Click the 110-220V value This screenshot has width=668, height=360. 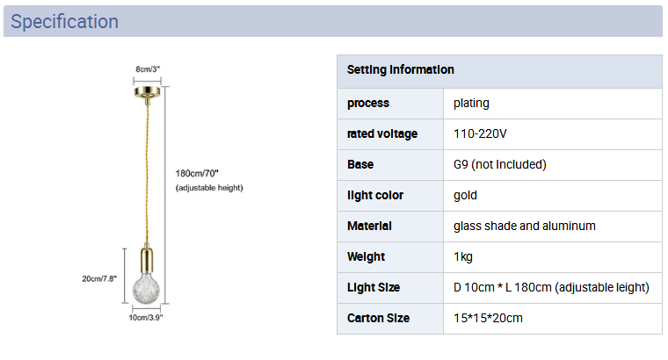click(x=480, y=134)
